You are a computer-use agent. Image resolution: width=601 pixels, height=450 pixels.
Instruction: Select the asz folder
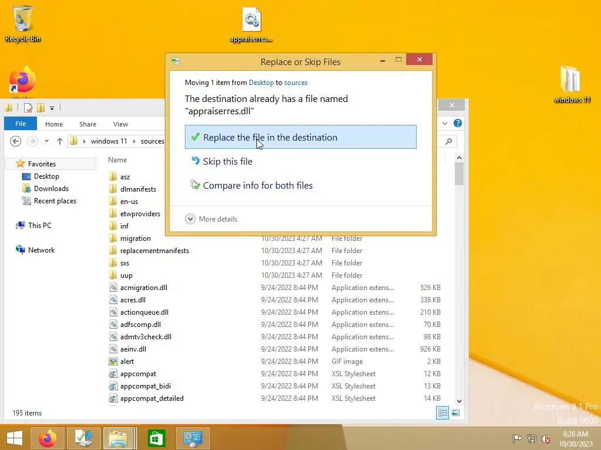click(x=125, y=177)
